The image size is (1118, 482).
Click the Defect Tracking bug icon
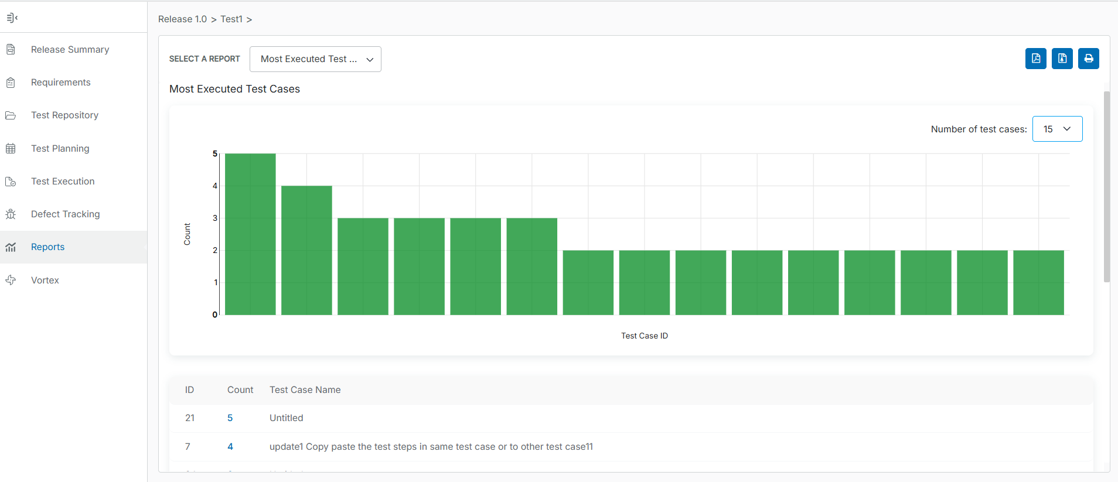(x=11, y=214)
